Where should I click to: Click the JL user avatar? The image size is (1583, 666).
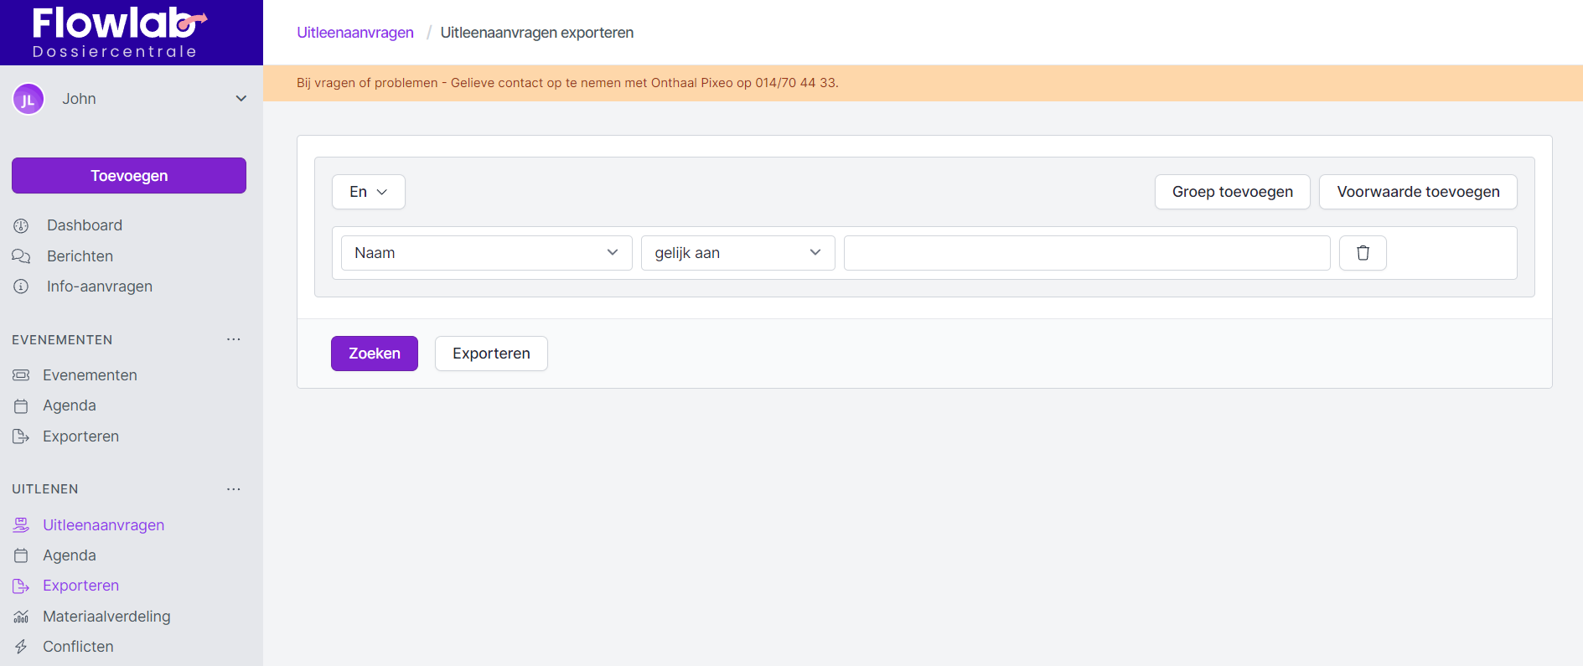tap(28, 100)
